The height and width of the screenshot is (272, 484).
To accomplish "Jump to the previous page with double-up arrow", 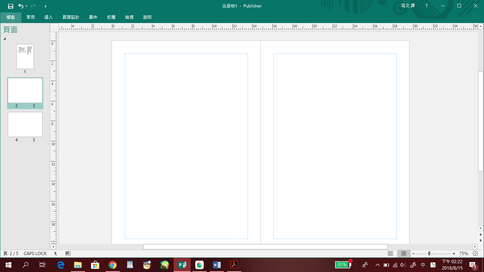I will click(480, 234).
